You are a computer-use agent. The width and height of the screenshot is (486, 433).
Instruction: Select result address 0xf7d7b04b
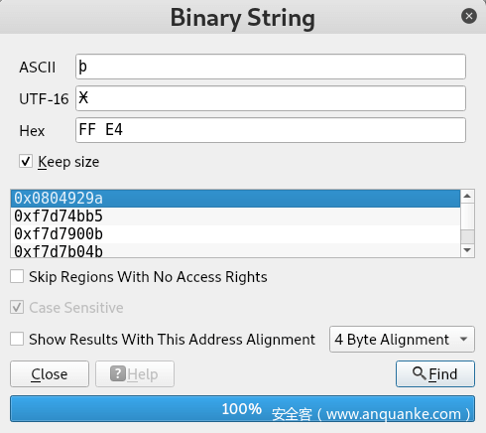(235, 250)
